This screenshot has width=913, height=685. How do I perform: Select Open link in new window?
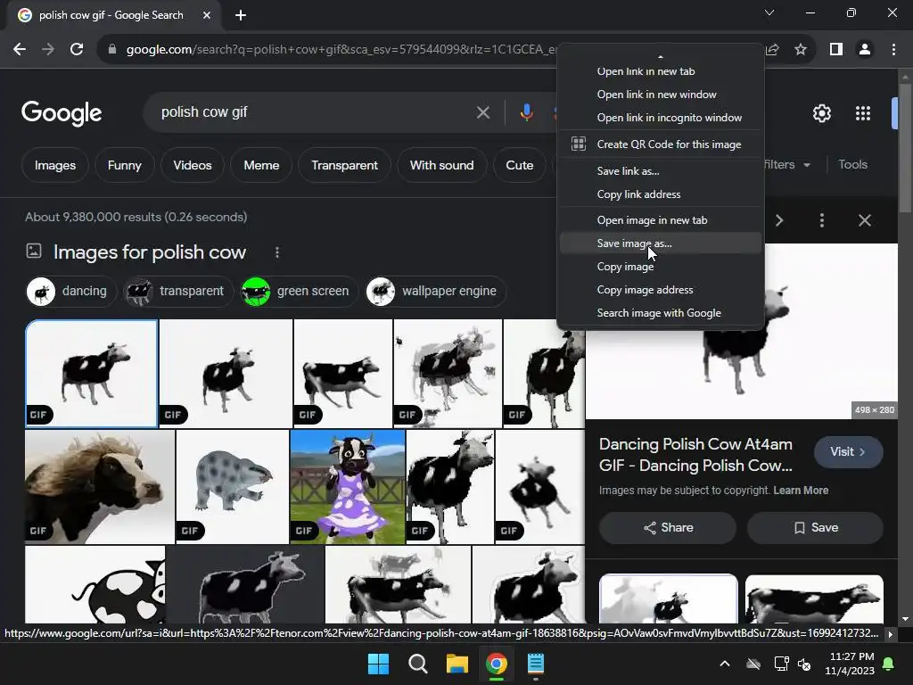(x=661, y=95)
